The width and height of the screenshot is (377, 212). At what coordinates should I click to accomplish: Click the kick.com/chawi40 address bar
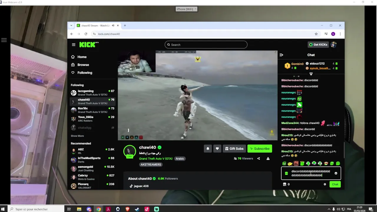point(109,34)
